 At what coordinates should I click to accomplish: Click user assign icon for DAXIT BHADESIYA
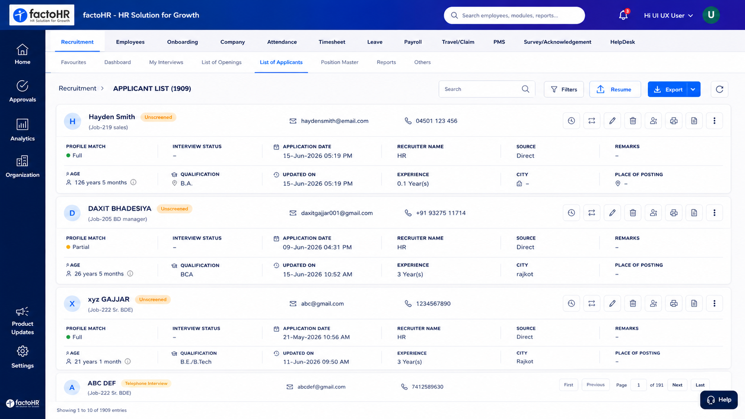(653, 213)
